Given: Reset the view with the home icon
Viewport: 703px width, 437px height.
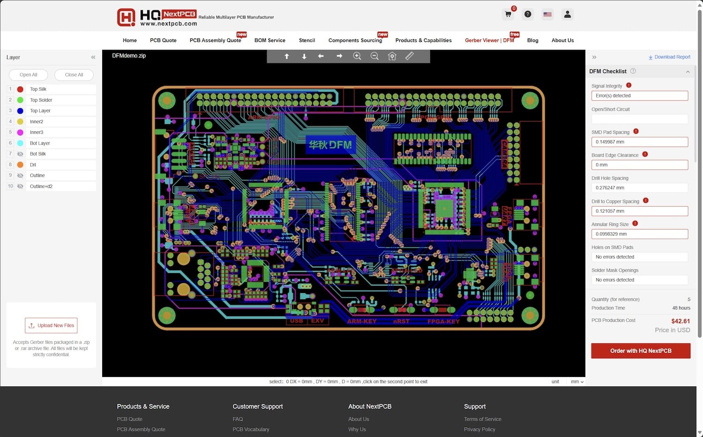Looking at the screenshot, I should (x=392, y=56).
